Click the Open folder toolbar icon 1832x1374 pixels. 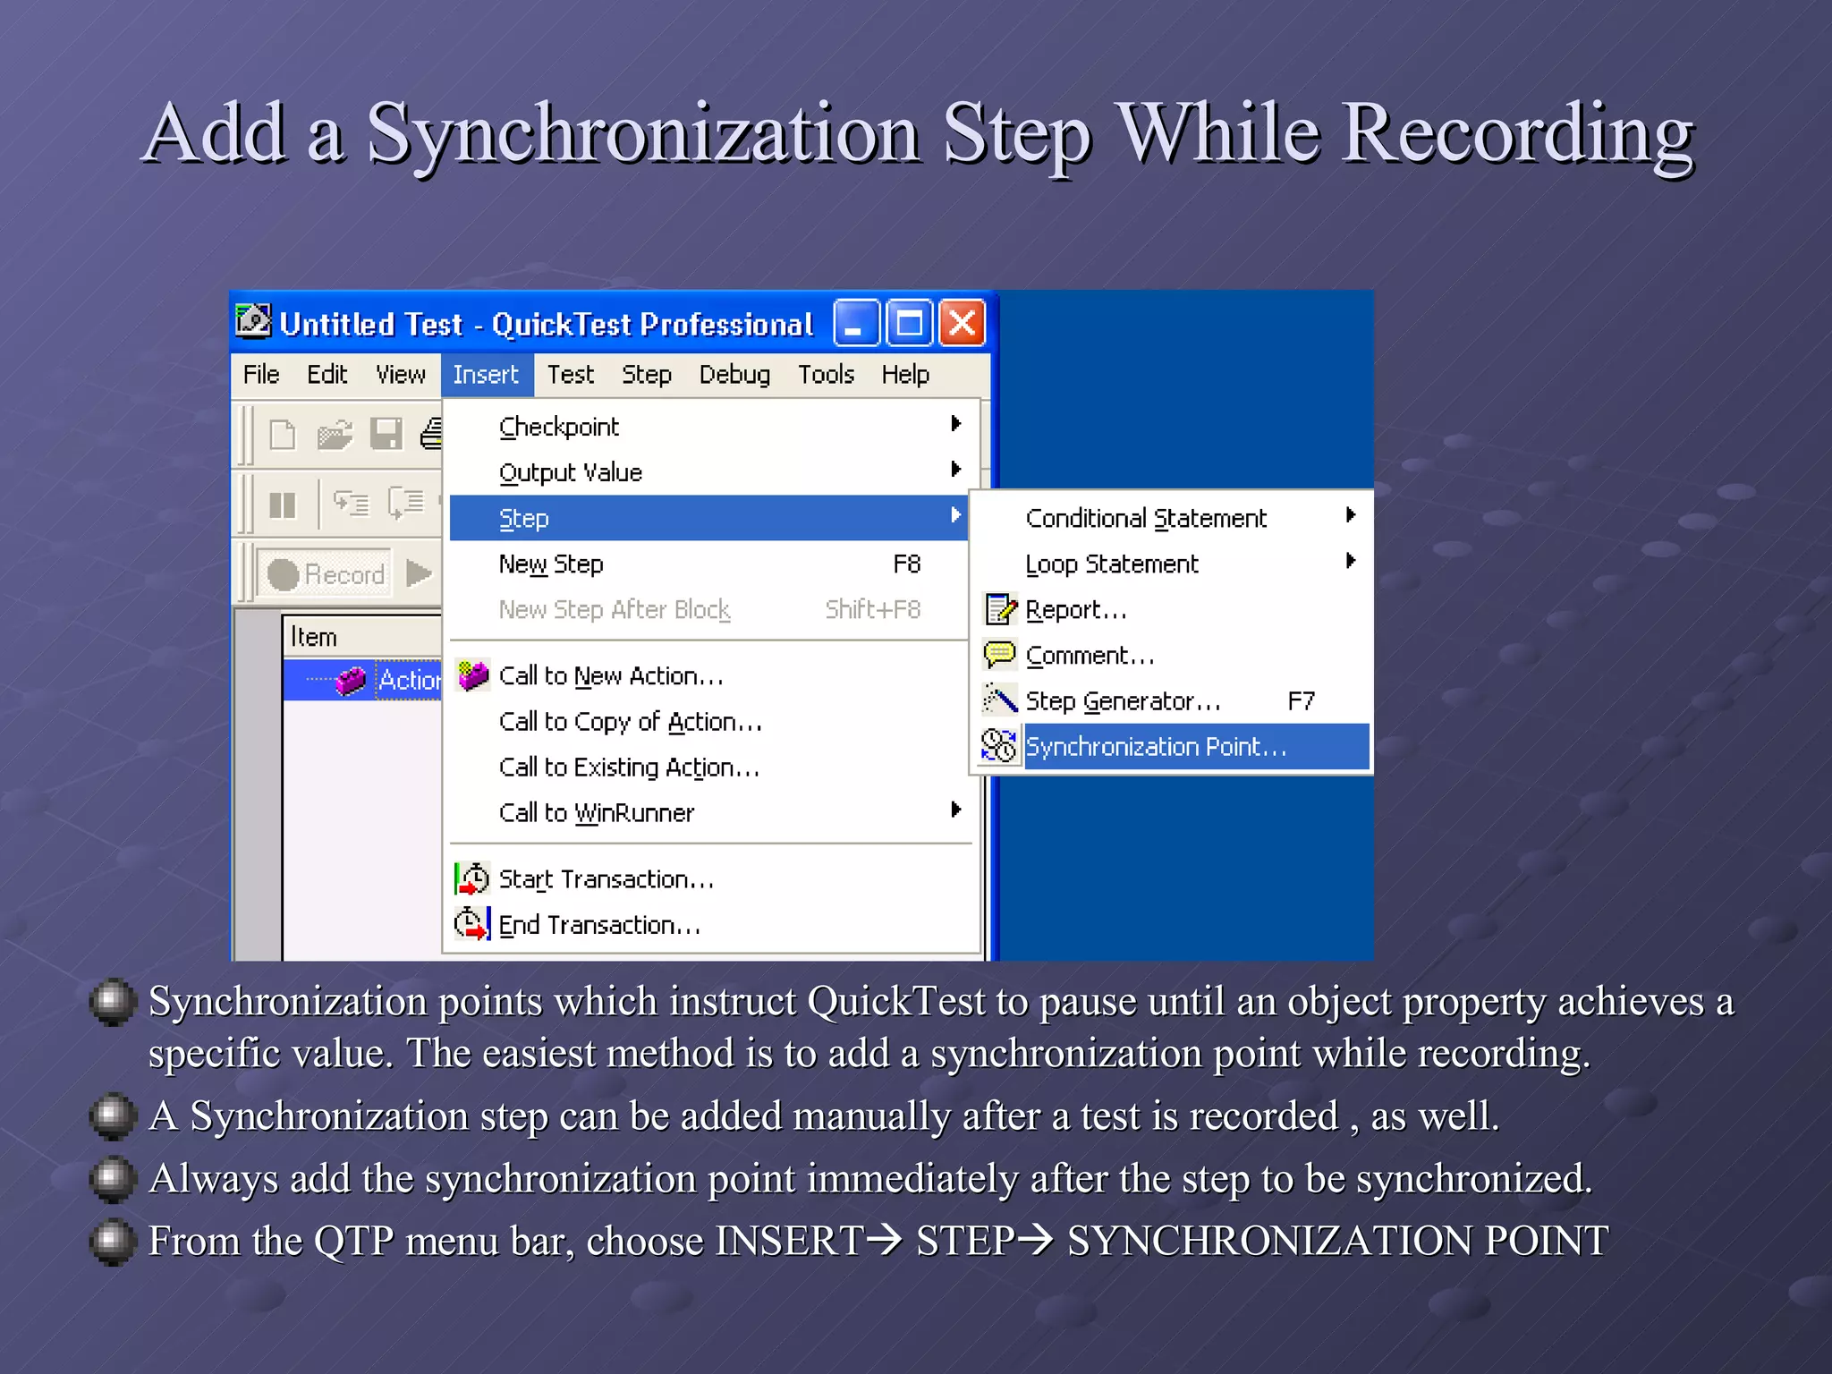[335, 436]
